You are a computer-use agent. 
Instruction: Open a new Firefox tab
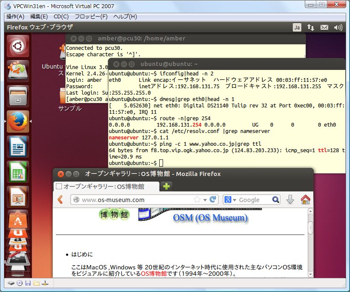166,186
